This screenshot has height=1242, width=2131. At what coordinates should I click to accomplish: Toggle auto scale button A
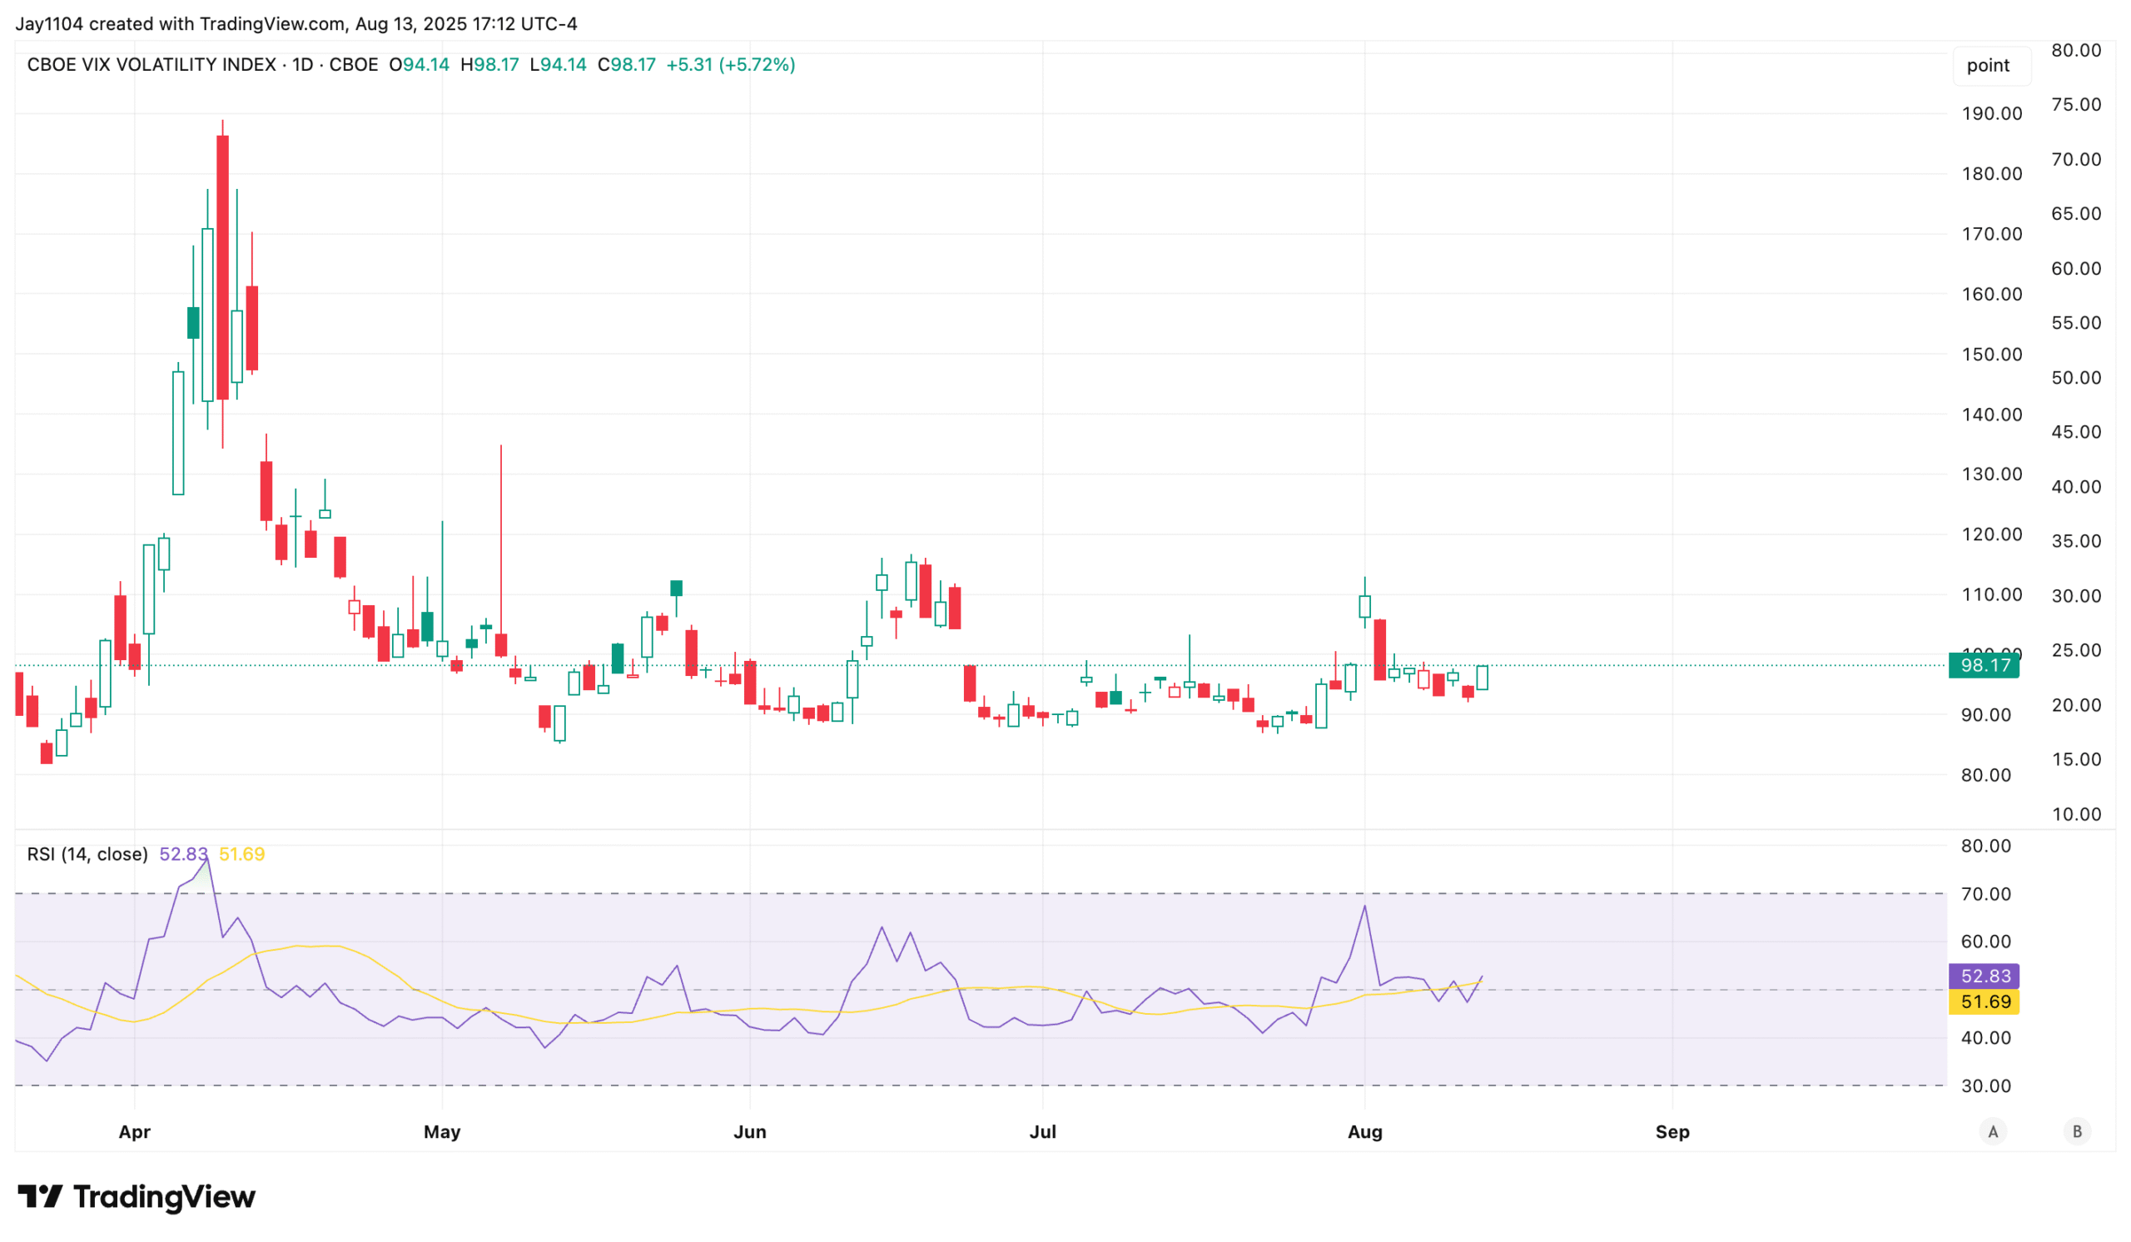[x=1993, y=1132]
